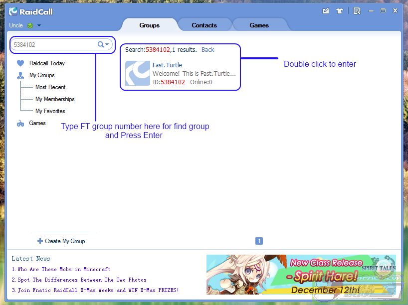408x305 pixels.
Task: Open Raidcall Today in sidebar
Action: click(47, 63)
